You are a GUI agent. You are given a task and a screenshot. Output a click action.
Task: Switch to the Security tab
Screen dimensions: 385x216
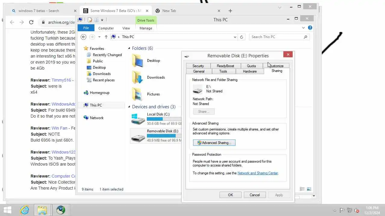click(198, 66)
